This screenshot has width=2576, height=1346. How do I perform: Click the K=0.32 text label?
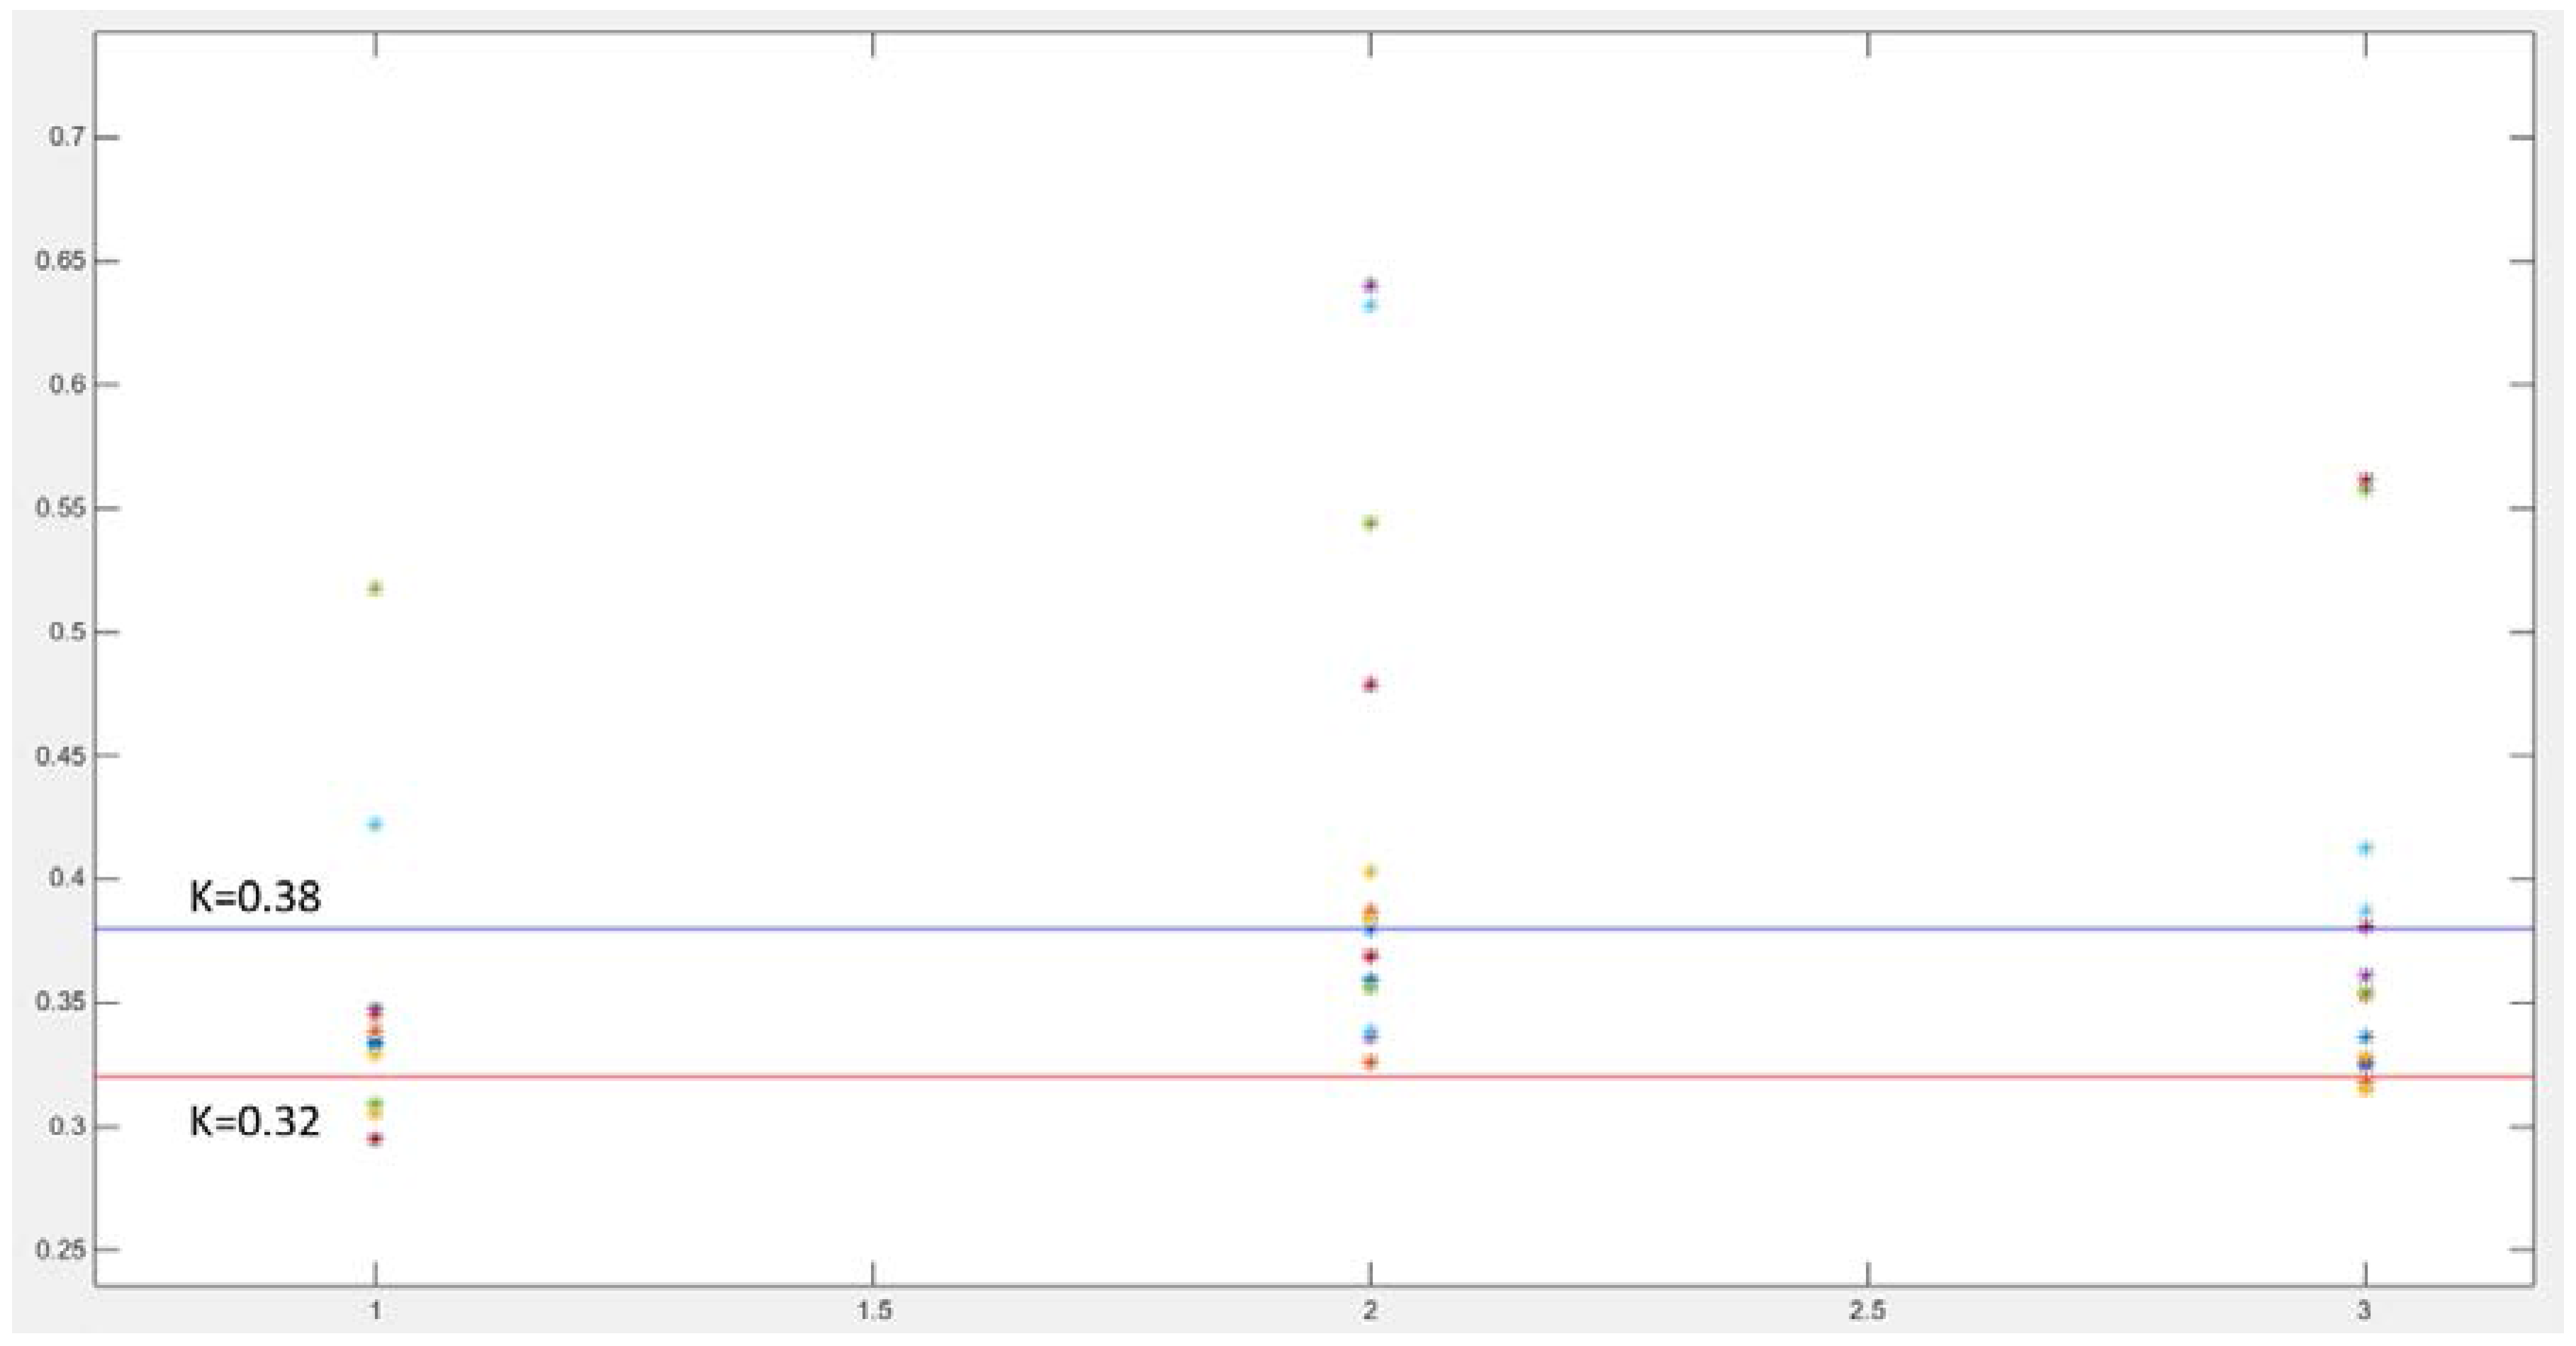click(255, 1121)
